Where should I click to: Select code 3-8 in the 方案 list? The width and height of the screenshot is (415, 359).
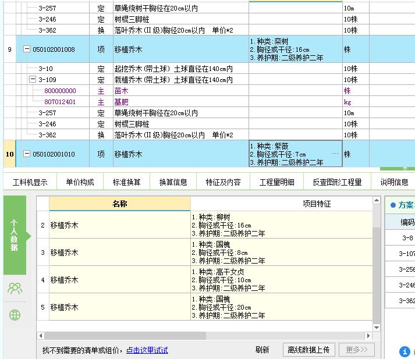[x=407, y=238]
